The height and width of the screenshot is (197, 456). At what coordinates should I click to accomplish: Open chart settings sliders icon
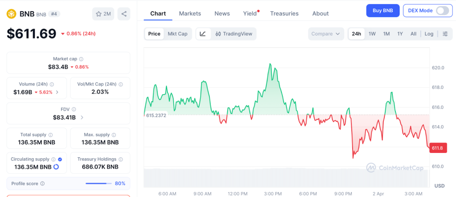pos(445,34)
